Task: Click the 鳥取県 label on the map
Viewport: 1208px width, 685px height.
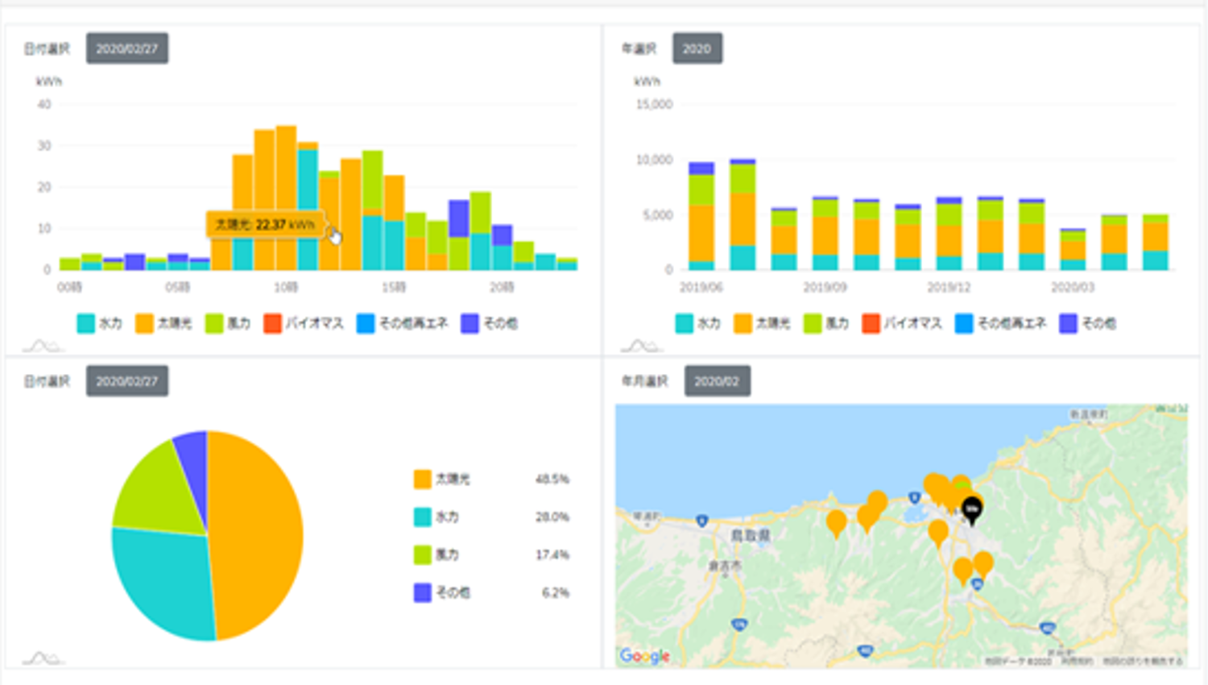Action: click(x=751, y=535)
